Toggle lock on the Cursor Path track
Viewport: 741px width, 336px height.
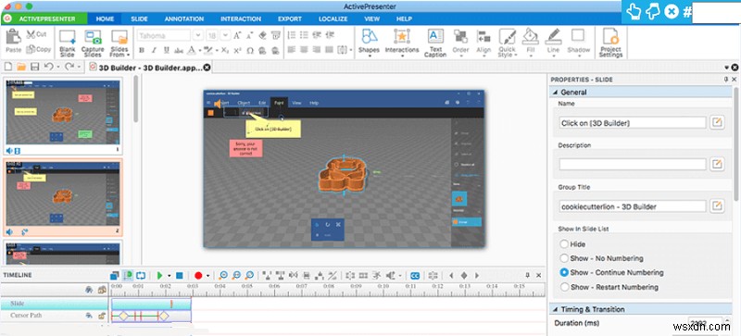click(x=101, y=316)
